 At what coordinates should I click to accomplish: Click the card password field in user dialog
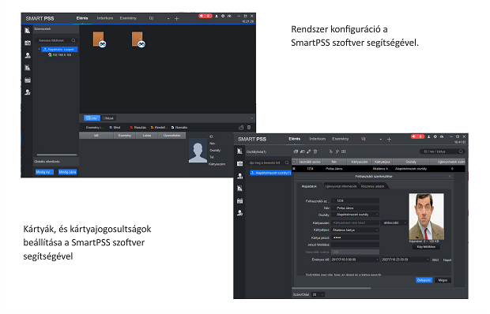(x=356, y=237)
